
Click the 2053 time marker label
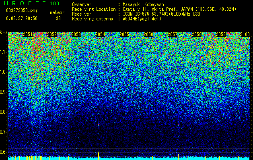pyautogui.click(x=76, y=34)
